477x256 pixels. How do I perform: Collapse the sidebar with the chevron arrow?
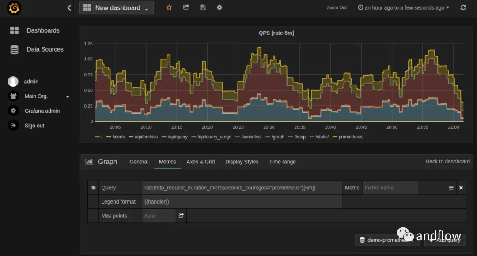point(69,8)
